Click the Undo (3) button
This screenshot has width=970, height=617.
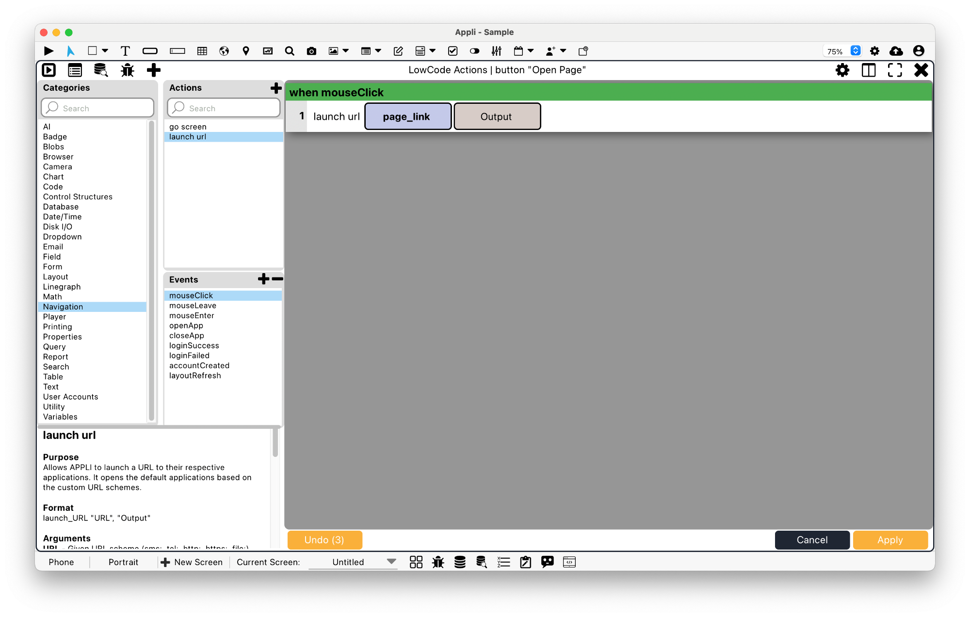[x=324, y=540]
